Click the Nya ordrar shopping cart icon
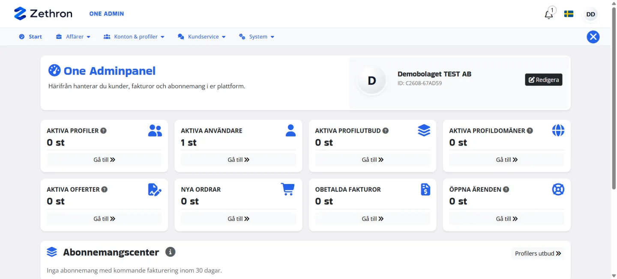 288,189
